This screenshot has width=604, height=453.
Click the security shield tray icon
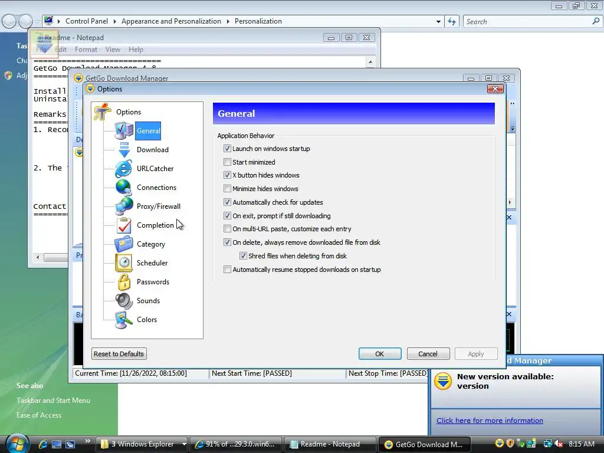tap(510, 444)
